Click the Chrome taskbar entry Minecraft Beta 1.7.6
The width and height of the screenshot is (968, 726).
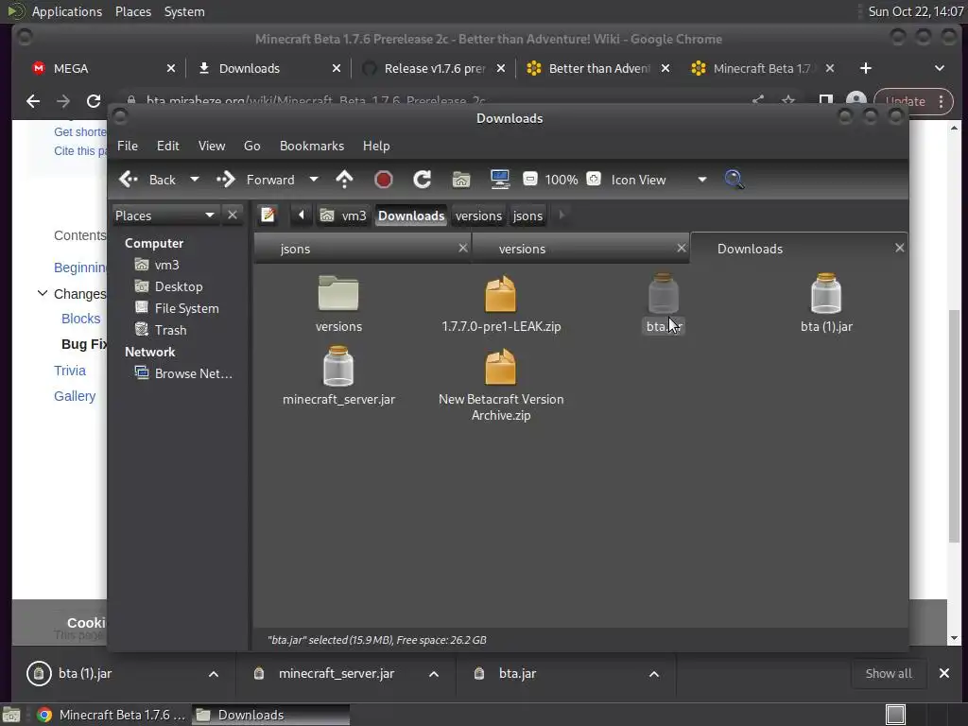coord(112,715)
